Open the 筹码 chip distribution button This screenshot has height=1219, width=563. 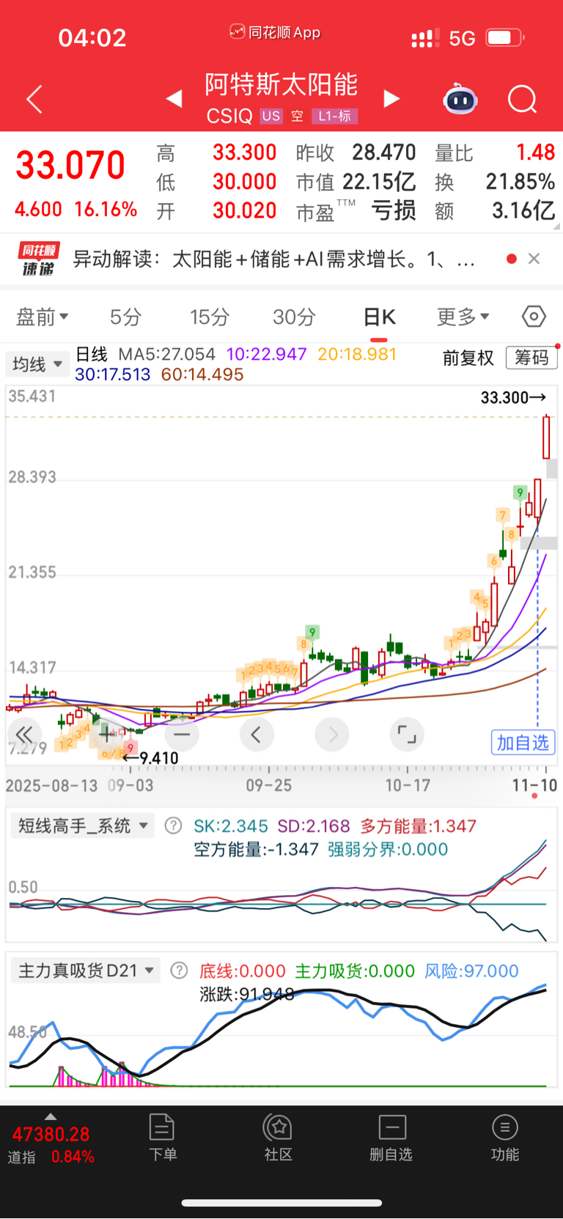coord(531,358)
